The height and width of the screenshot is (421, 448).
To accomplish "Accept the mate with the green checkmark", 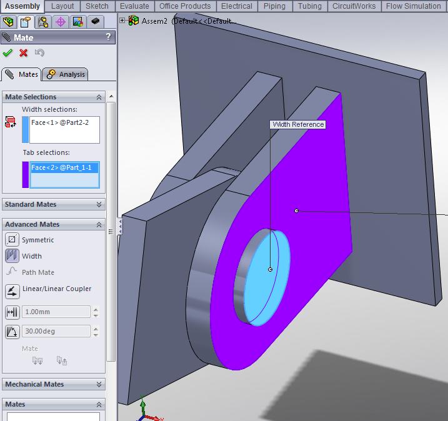I will pos(7,53).
